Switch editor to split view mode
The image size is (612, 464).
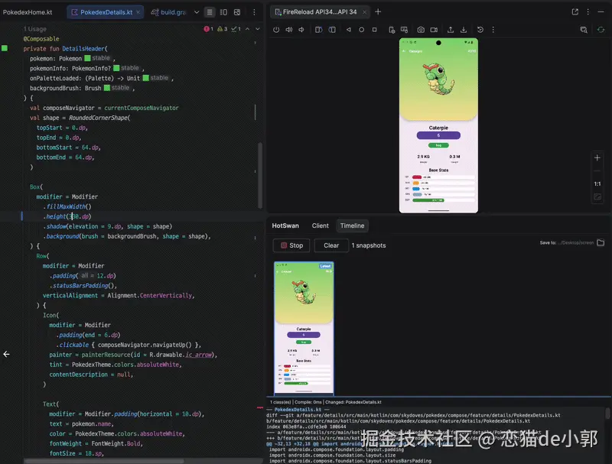pyautogui.click(x=223, y=12)
